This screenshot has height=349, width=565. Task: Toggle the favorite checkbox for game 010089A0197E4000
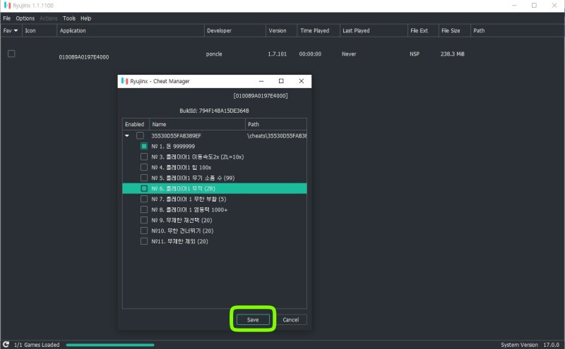pos(11,54)
